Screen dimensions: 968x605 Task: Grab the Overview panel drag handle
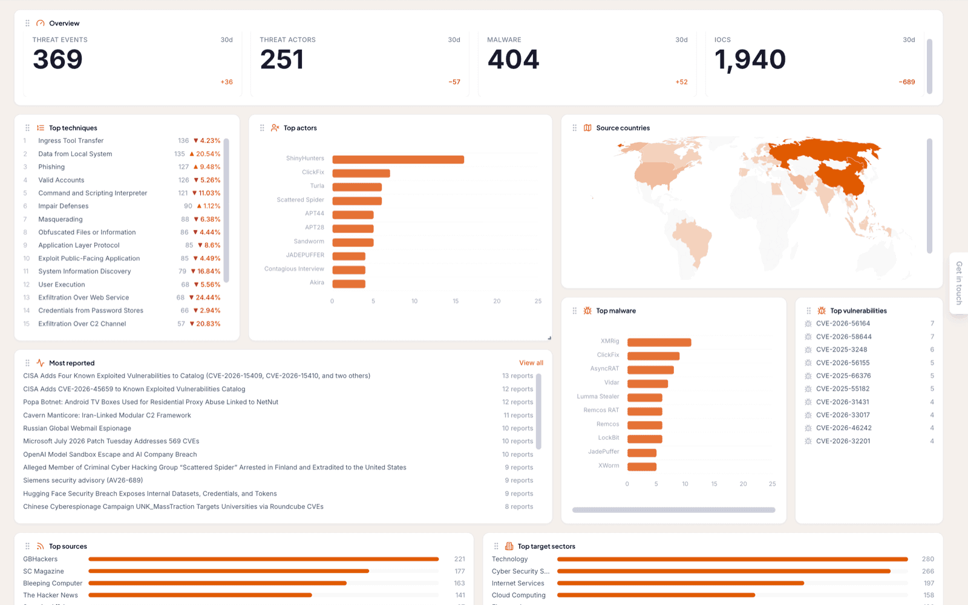tap(27, 23)
